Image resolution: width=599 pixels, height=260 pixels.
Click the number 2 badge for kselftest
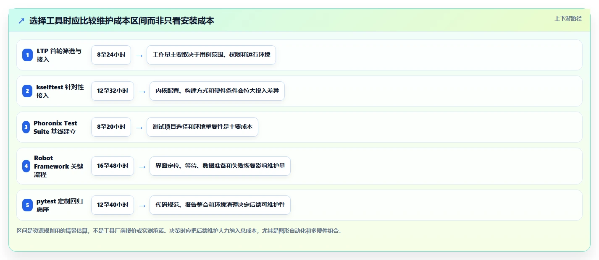point(27,91)
